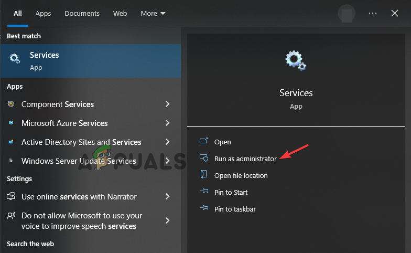Click the Open file location icon

[203, 174]
